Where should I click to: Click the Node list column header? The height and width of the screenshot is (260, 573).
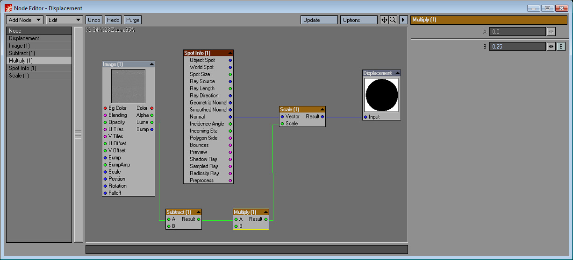point(39,30)
